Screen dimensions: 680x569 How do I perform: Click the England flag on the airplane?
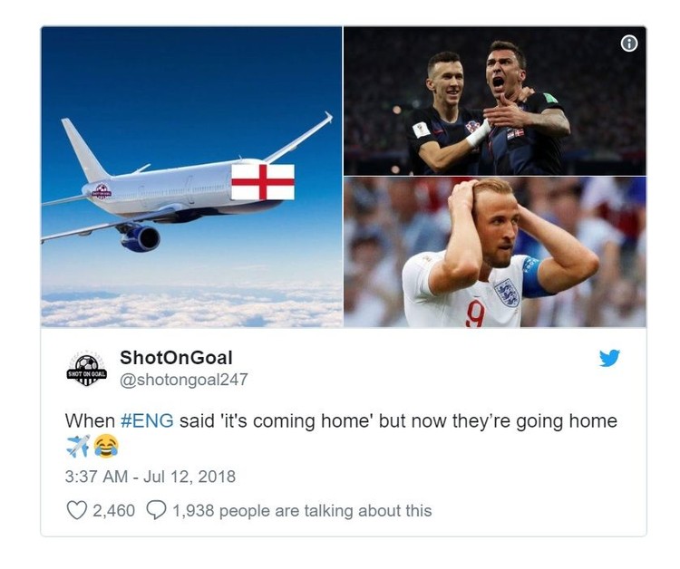tap(263, 182)
